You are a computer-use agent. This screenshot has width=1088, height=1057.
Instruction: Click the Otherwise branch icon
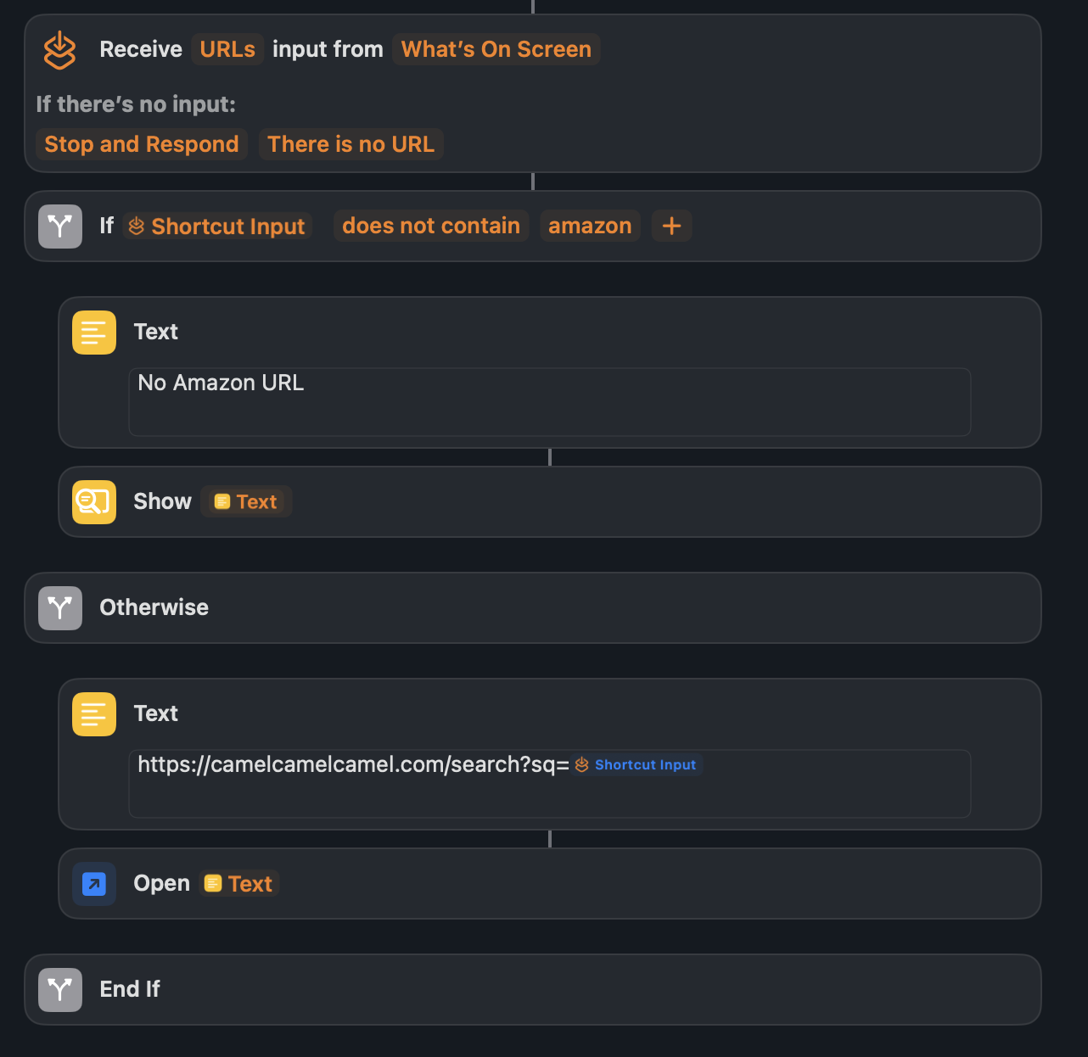pos(60,608)
